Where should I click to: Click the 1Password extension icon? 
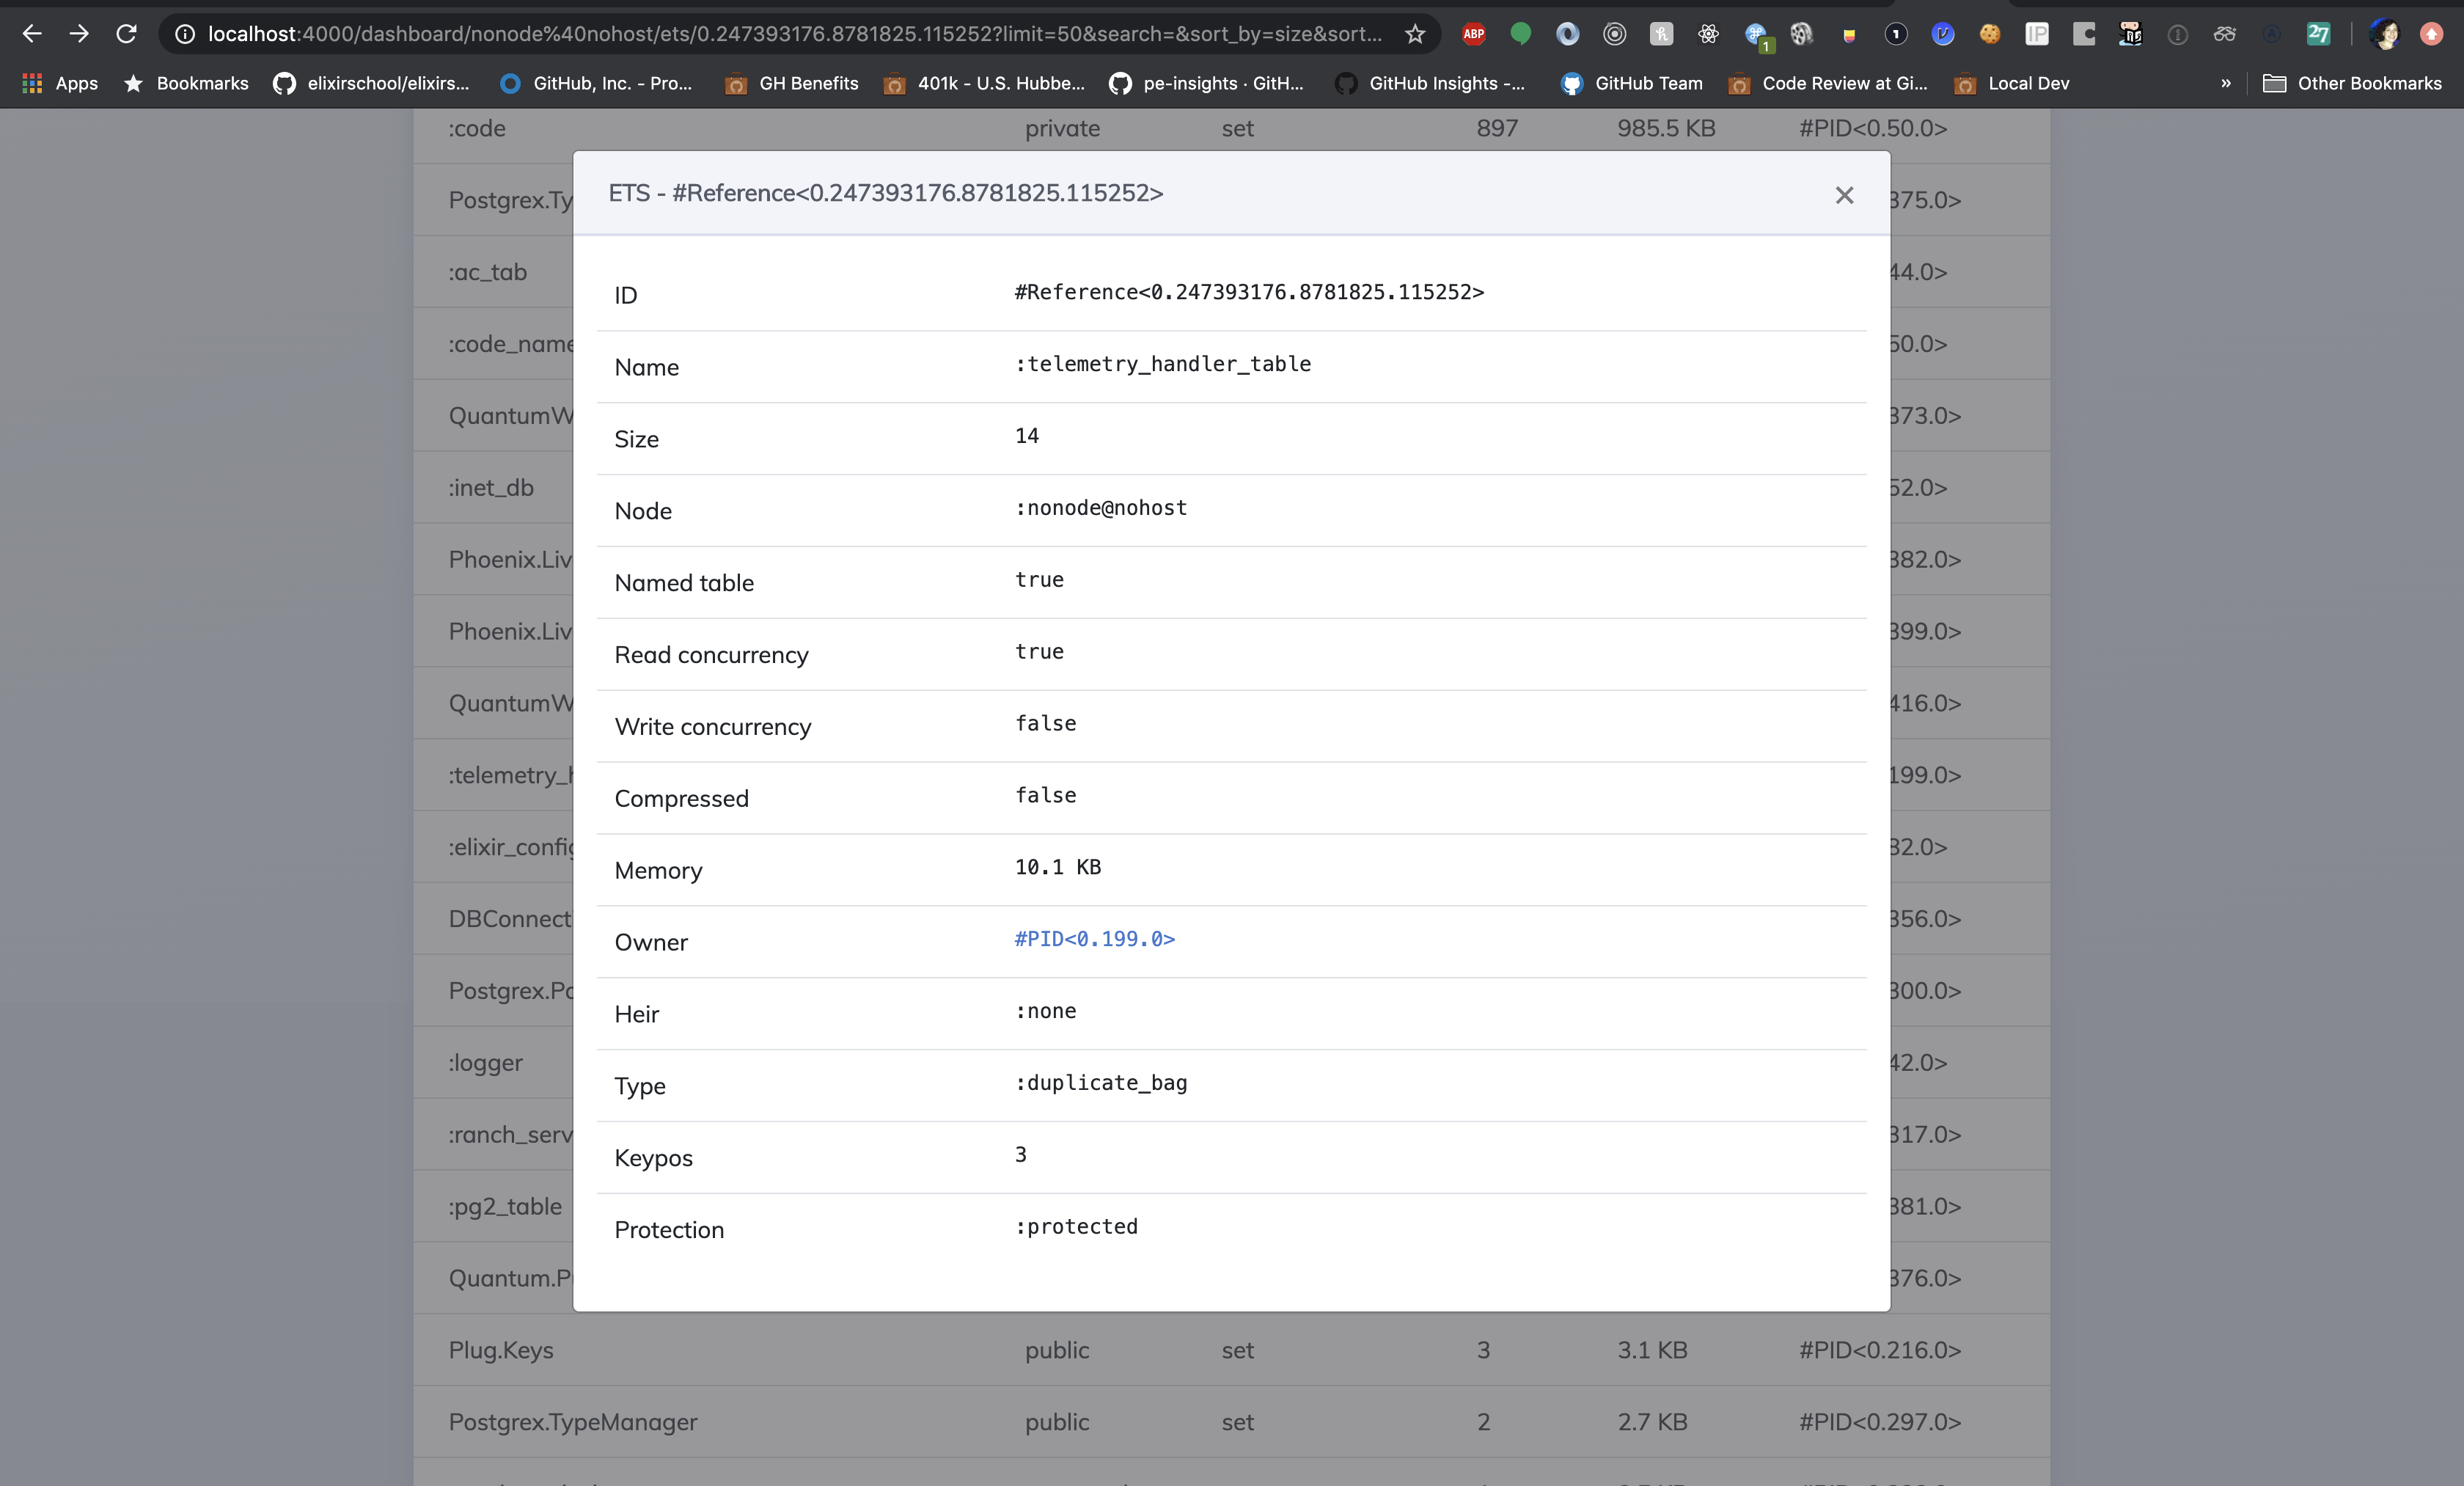[x=1896, y=34]
